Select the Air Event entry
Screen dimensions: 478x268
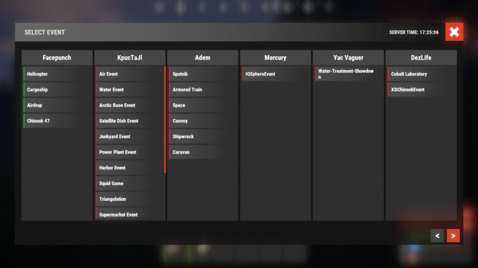pos(129,74)
